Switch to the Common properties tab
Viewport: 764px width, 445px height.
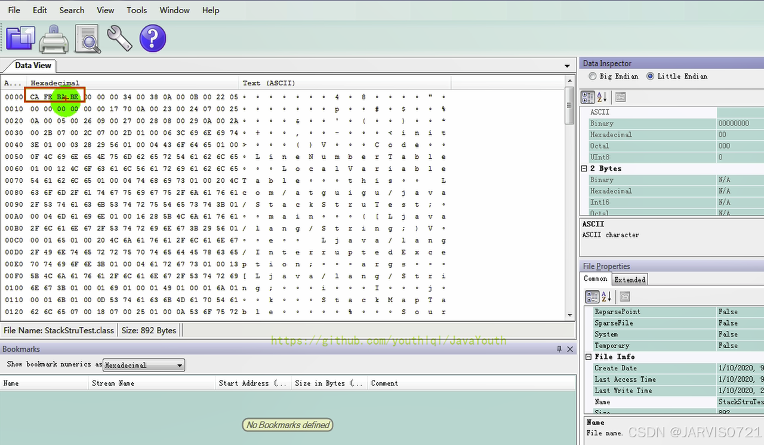[595, 279]
